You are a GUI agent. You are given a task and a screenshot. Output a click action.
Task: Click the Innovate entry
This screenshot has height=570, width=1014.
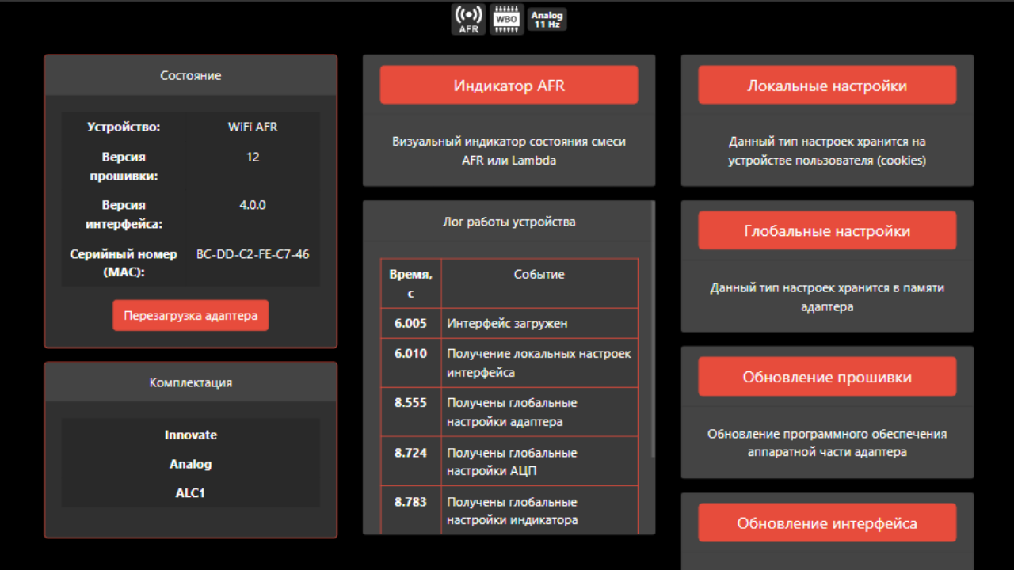(191, 435)
